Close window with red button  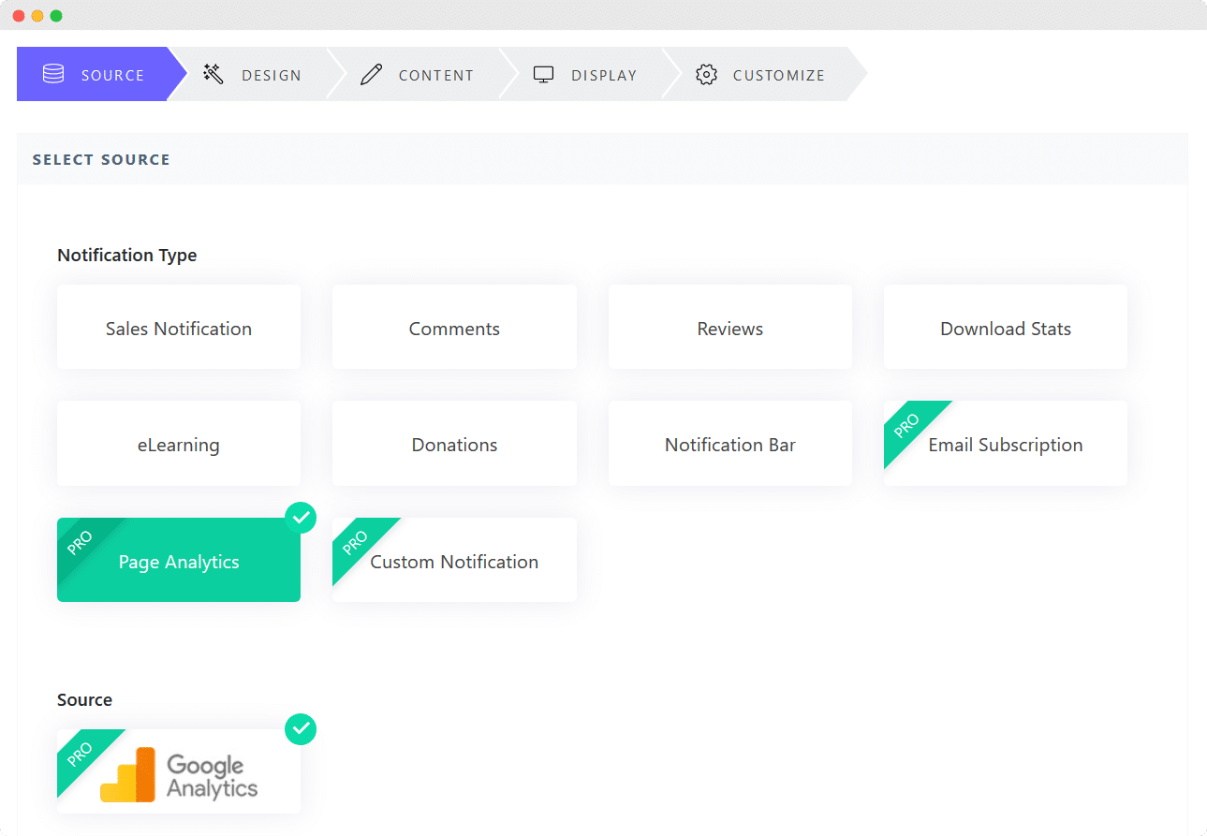pyautogui.click(x=19, y=16)
